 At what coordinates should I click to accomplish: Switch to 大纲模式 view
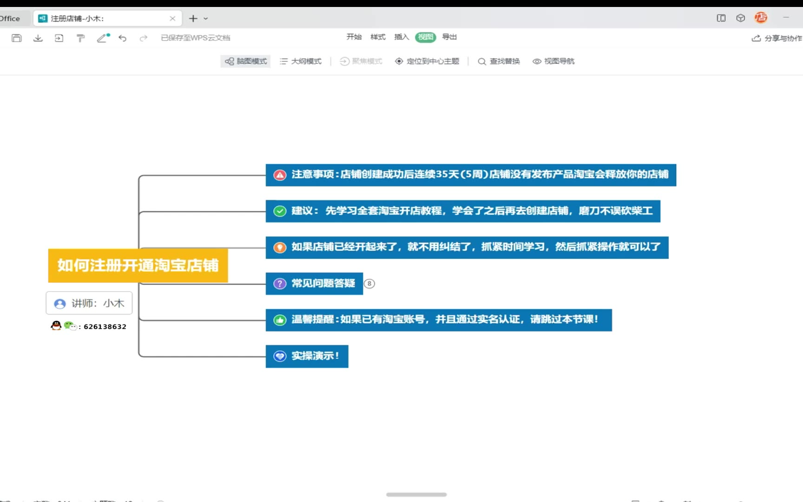pyautogui.click(x=301, y=61)
